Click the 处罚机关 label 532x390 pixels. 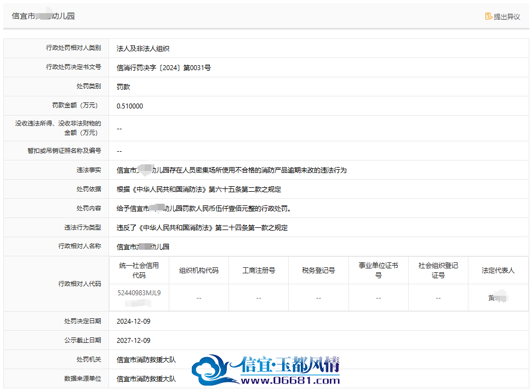point(89,359)
